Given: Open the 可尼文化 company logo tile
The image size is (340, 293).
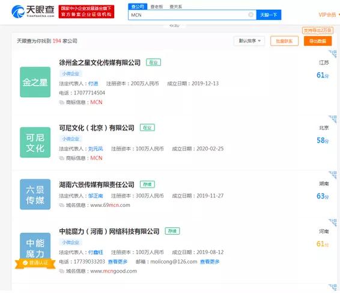Looking at the screenshot, I should coord(35,143).
